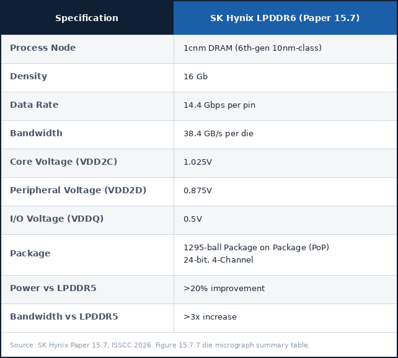Select the "Density" row label
The width and height of the screenshot is (398, 358).
pyautogui.click(x=29, y=76)
